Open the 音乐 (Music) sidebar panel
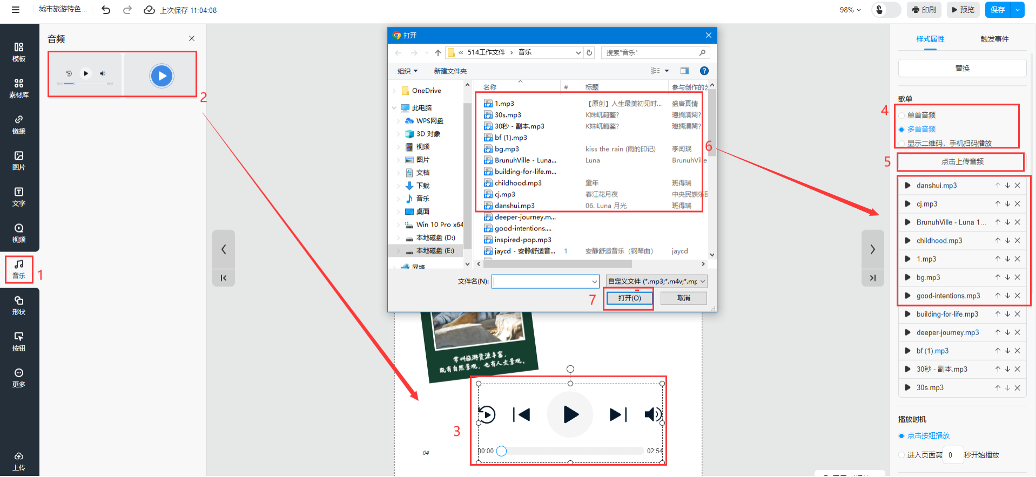The height and width of the screenshot is (477, 1036). (19, 269)
